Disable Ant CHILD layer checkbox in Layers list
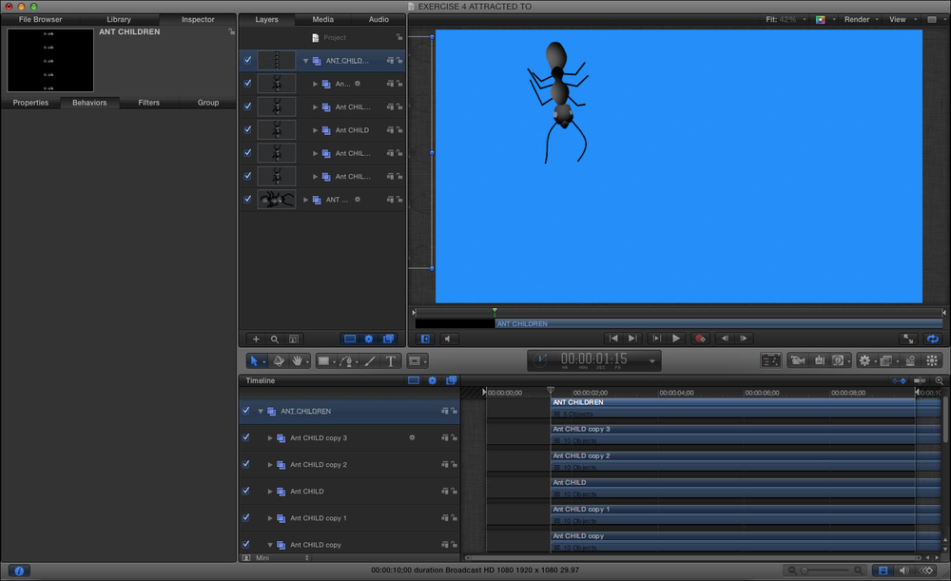This screenshot has width=951, height=581. (x=247, y=129)
